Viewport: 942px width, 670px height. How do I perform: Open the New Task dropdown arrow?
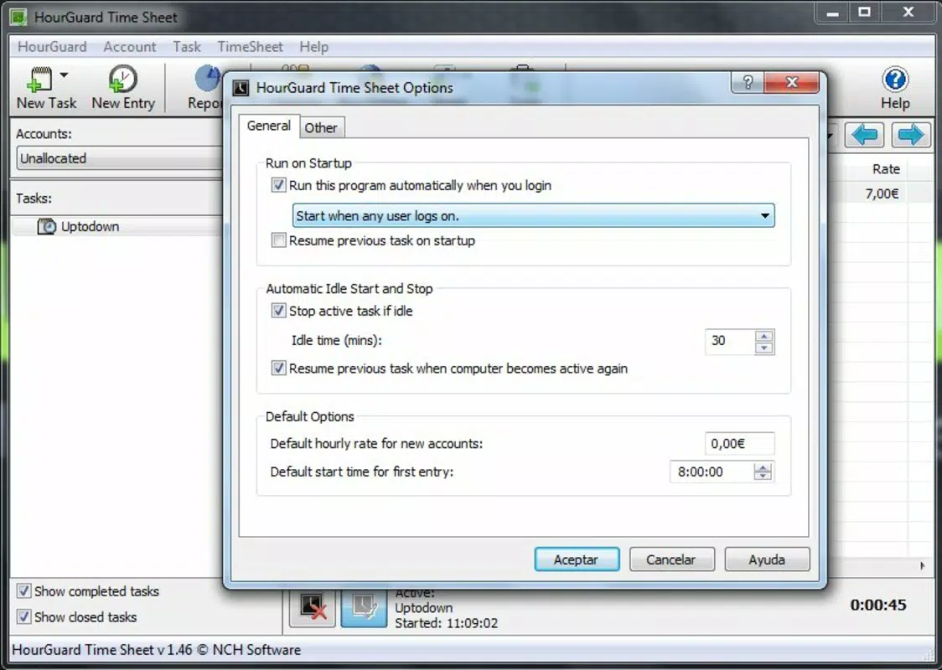coord(64,75)
